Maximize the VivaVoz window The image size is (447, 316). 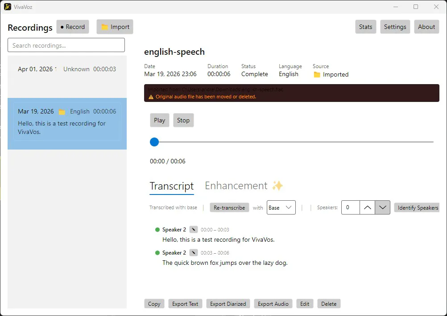416,7
